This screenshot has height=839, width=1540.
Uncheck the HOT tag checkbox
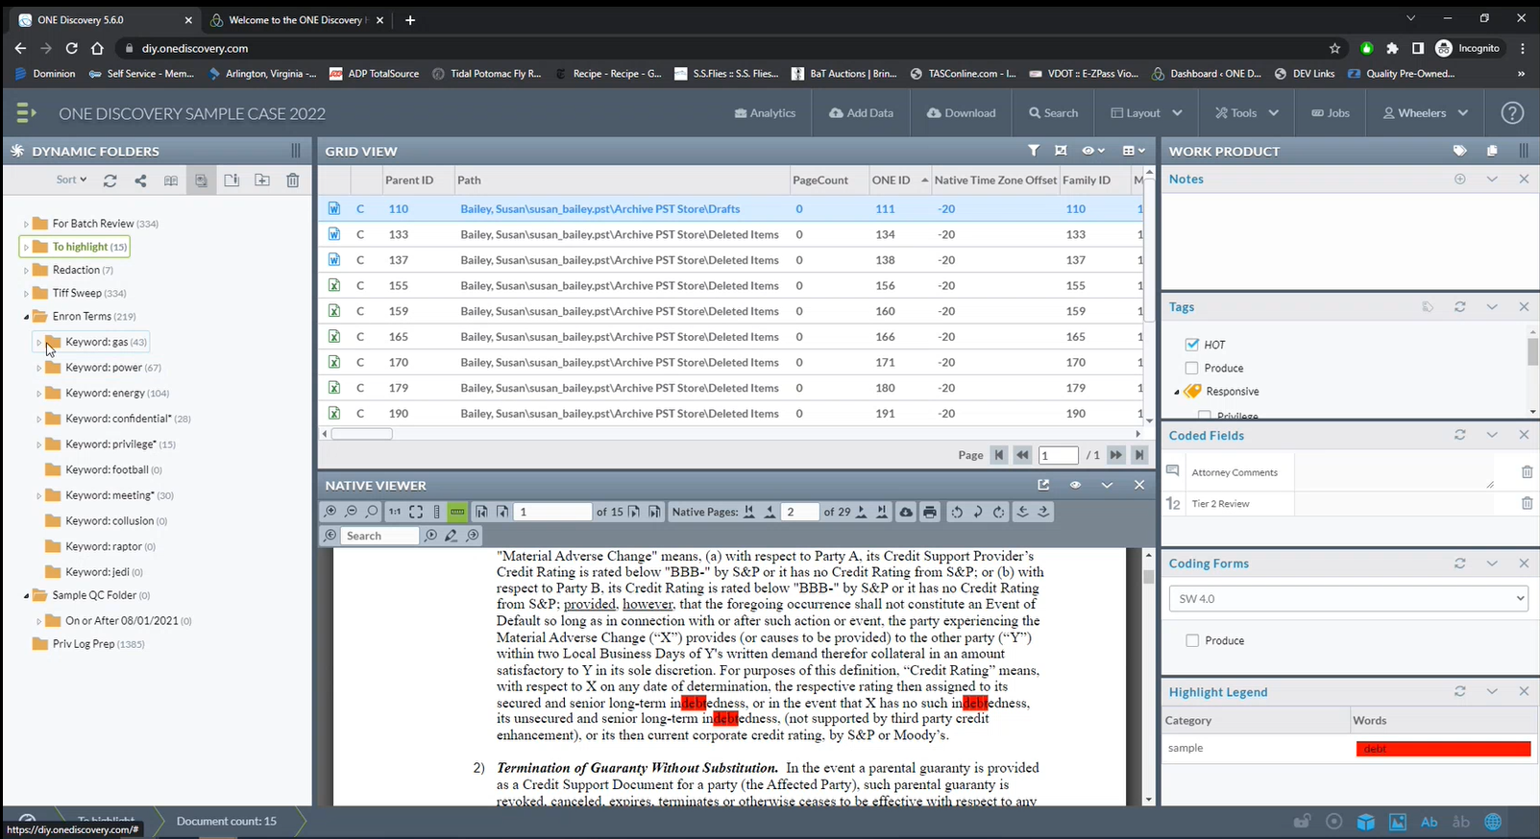(1192, 345)
